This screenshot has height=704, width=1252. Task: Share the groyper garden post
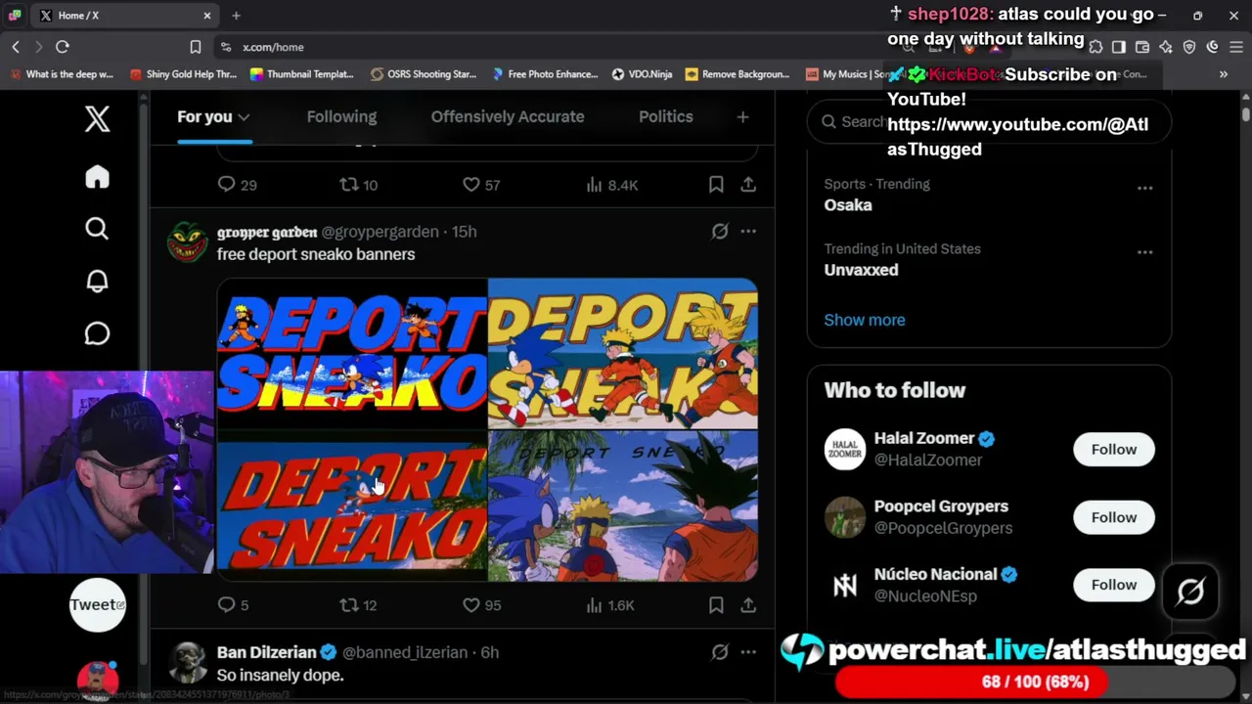[748, 605]
